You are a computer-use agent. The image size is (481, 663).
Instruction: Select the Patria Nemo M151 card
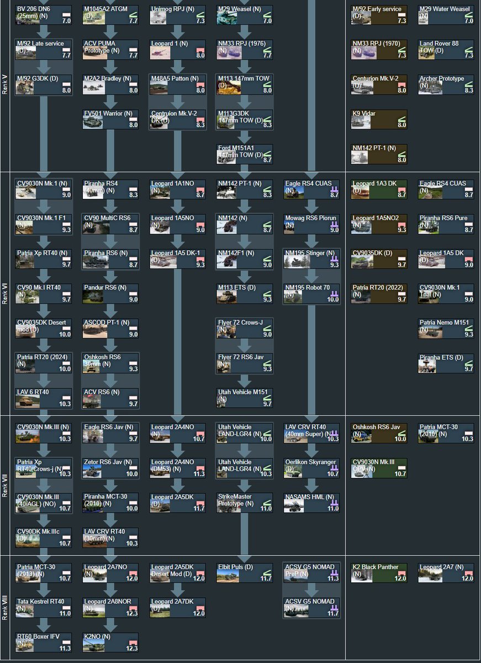click(446, 328)
